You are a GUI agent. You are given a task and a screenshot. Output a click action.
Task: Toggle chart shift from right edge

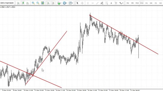(x=53, y=3)
